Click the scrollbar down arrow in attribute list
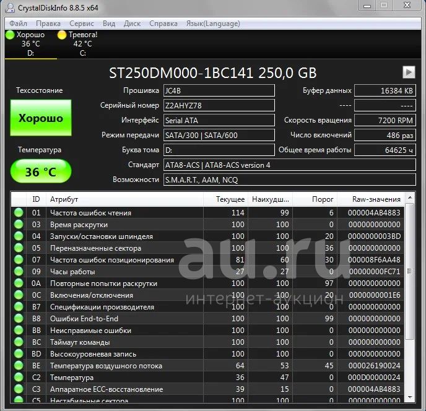 pyautogui.click(x=410, y=397)
